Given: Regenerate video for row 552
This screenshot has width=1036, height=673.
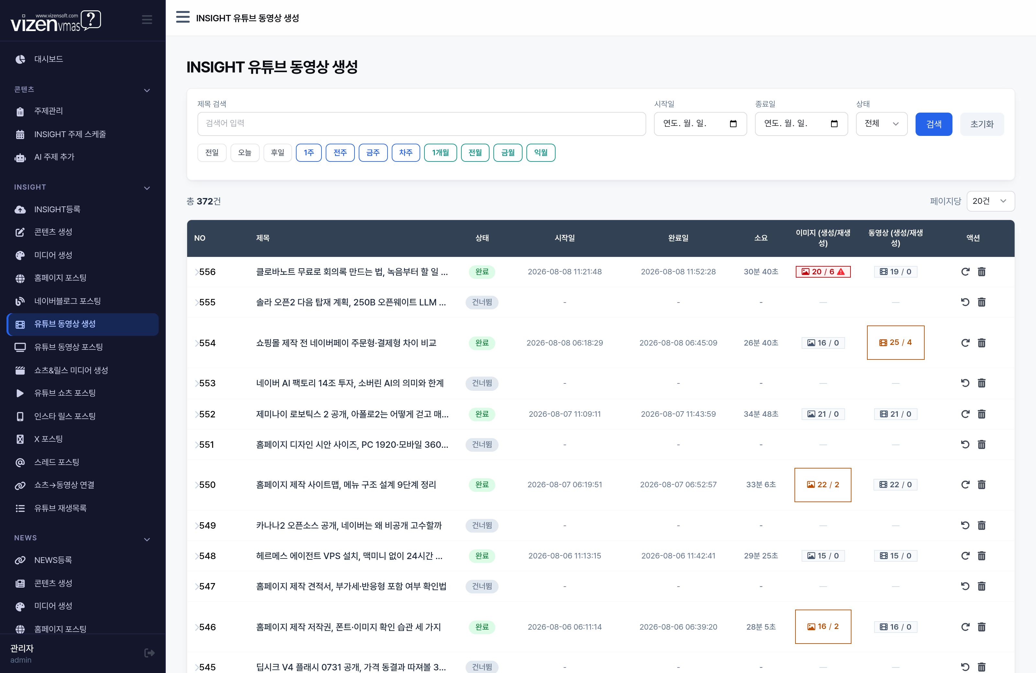Looking at the screenshot, I should coord(965,414).
